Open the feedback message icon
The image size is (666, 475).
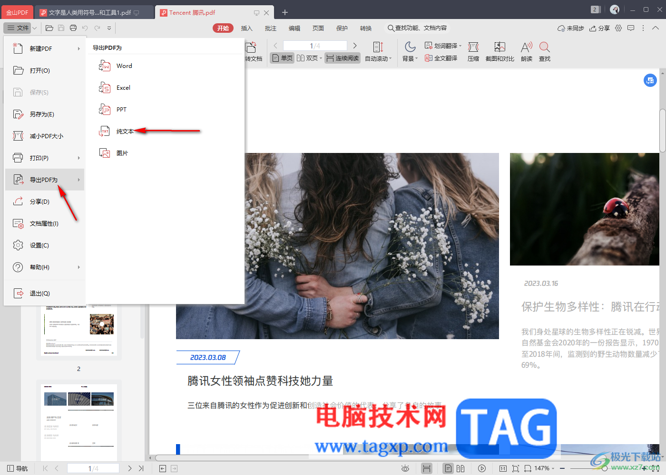click(x=631, y=28)
